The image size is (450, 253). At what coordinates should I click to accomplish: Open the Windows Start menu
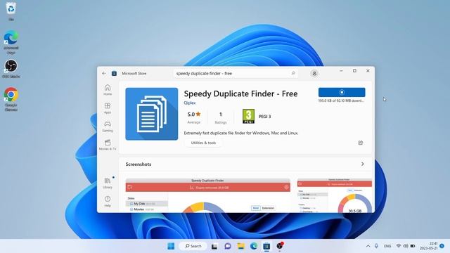point(171,246)
